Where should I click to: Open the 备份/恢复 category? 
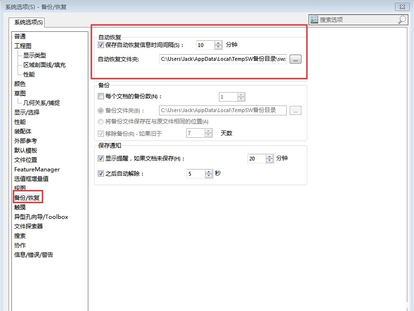tap(27, 198)
